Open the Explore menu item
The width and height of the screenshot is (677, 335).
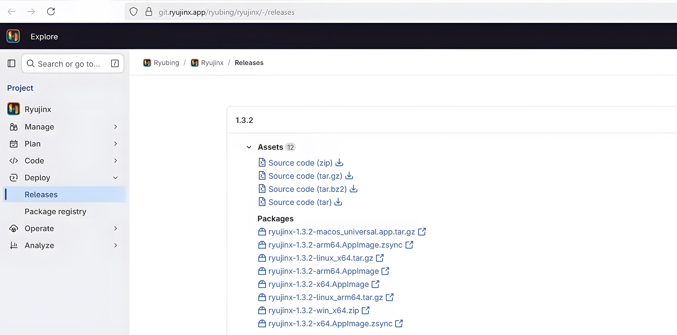tap(44, 37)
